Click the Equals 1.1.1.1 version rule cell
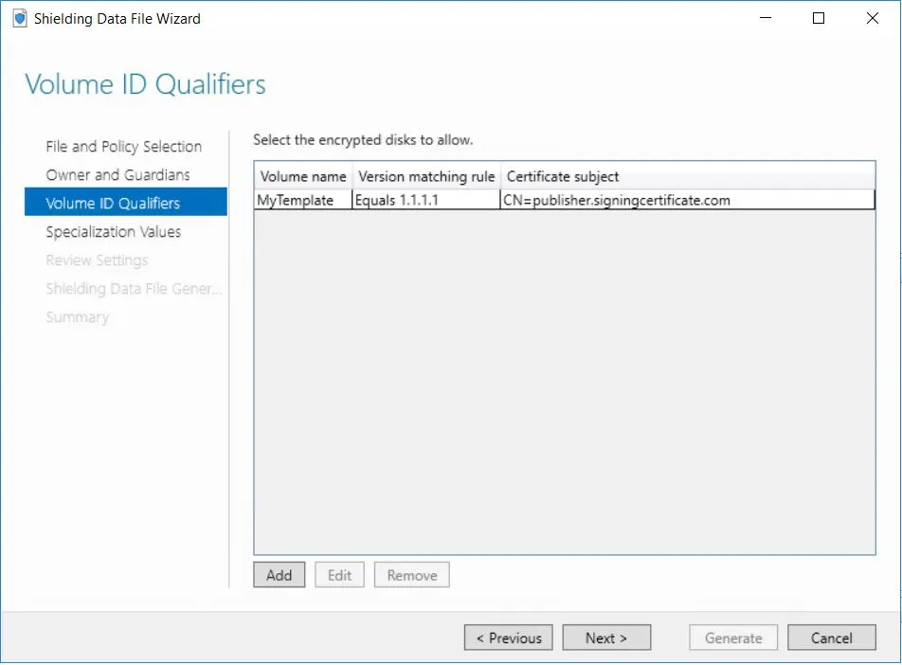This screenshot has height=665, width=902. click(397, 200)
